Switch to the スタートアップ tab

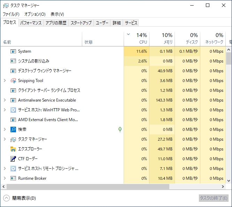tap(81, 23)
